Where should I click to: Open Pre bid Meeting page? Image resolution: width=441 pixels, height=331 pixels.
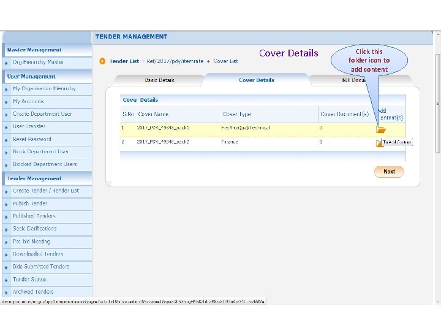[x=31, y=242]
